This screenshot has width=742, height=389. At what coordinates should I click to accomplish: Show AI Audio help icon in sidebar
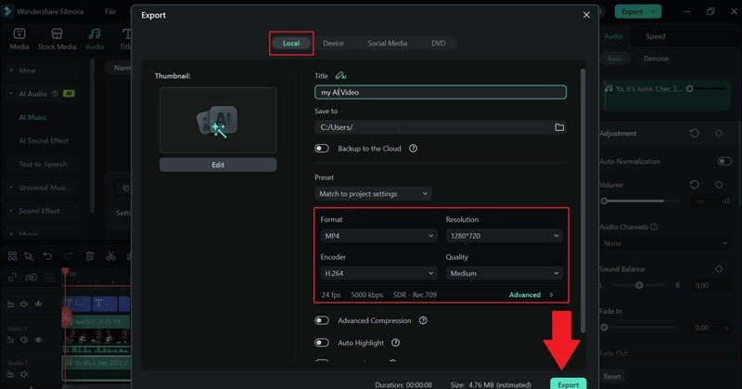(55, 94)
